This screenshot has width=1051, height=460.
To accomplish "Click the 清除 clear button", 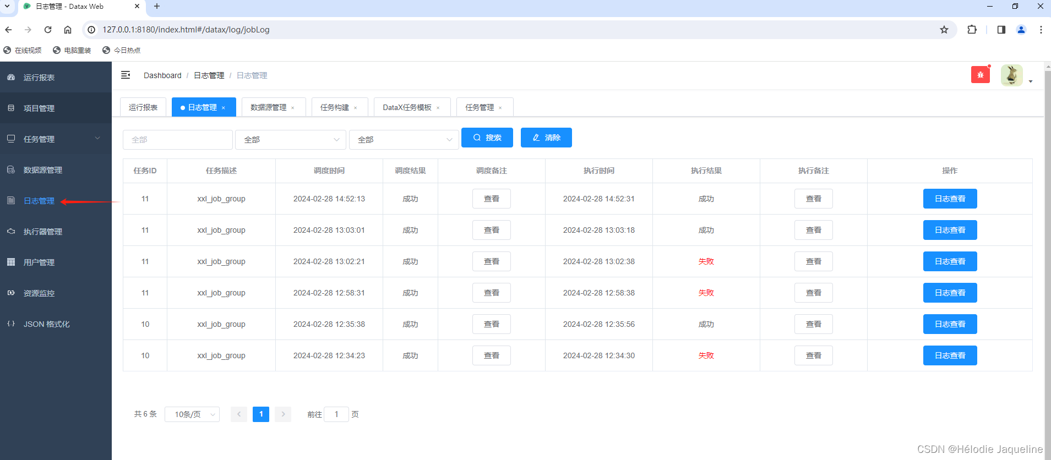I will pos(546,138).
